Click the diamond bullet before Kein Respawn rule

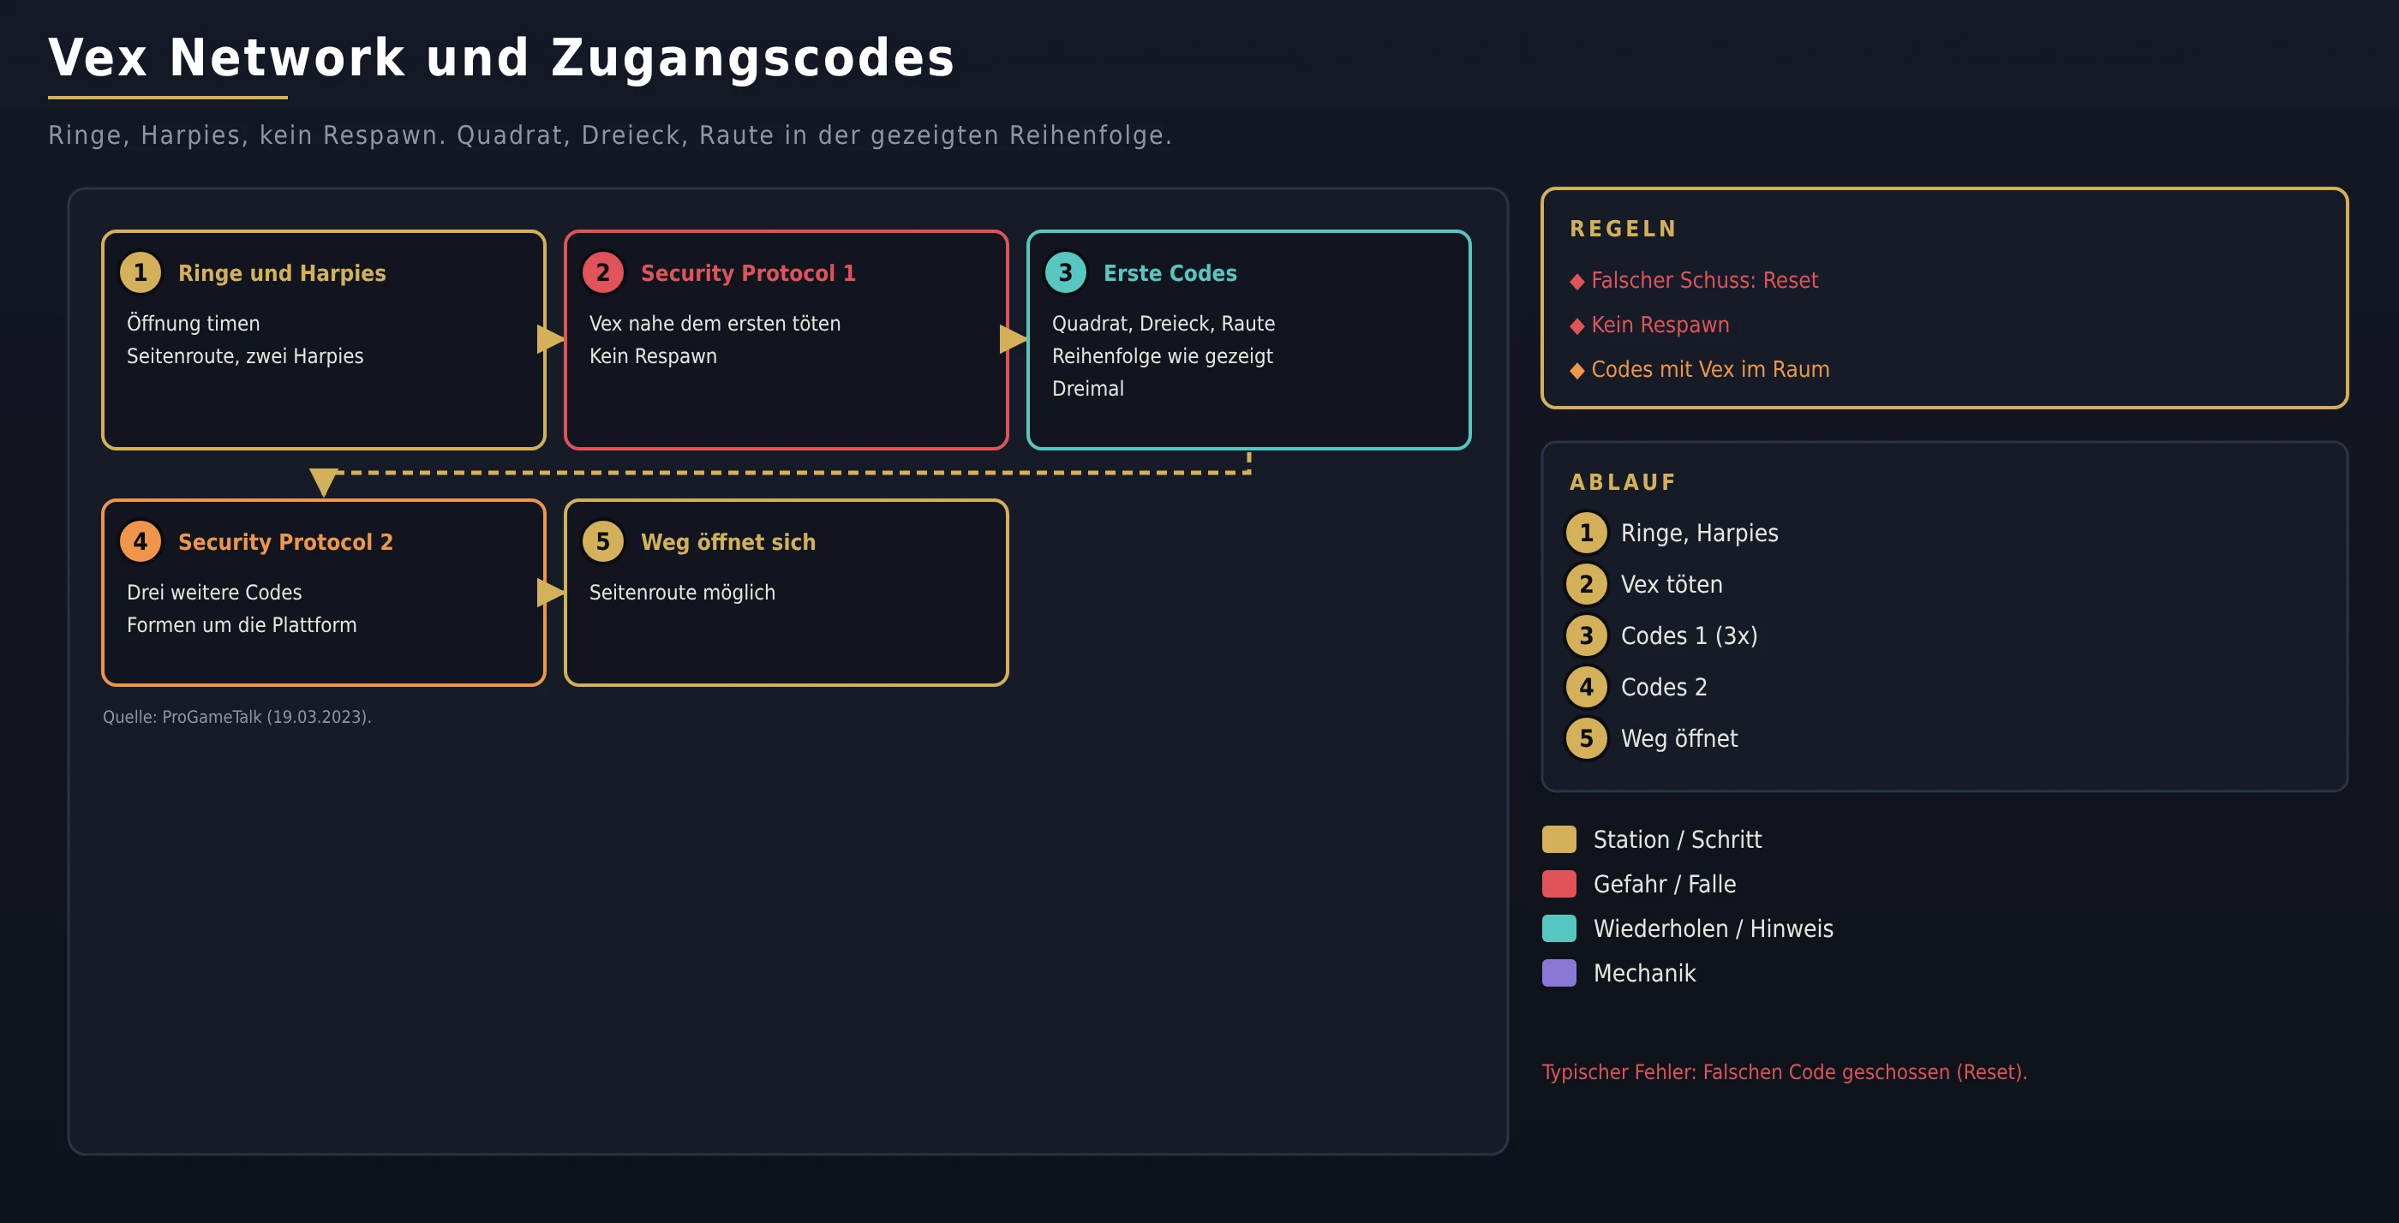tap(1576, 325)
